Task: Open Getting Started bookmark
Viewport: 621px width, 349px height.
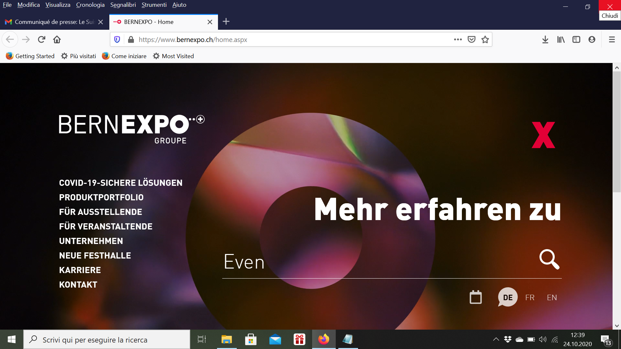Action: coord(30,56)
